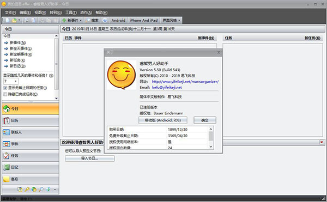Click the 新任务(K) link in left panel
The image size is (327, 202).
coord(17,60)
